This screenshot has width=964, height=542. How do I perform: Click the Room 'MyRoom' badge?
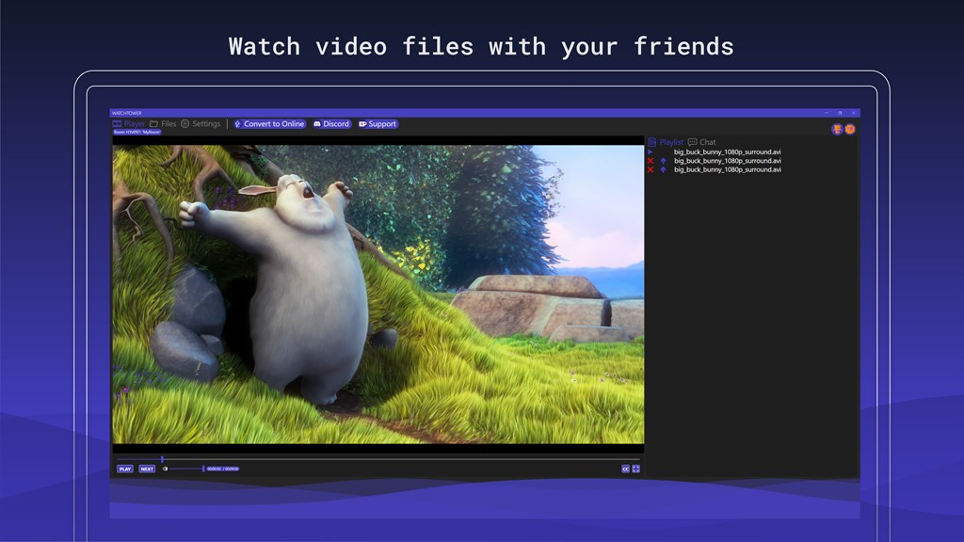(x=137, y=132)
